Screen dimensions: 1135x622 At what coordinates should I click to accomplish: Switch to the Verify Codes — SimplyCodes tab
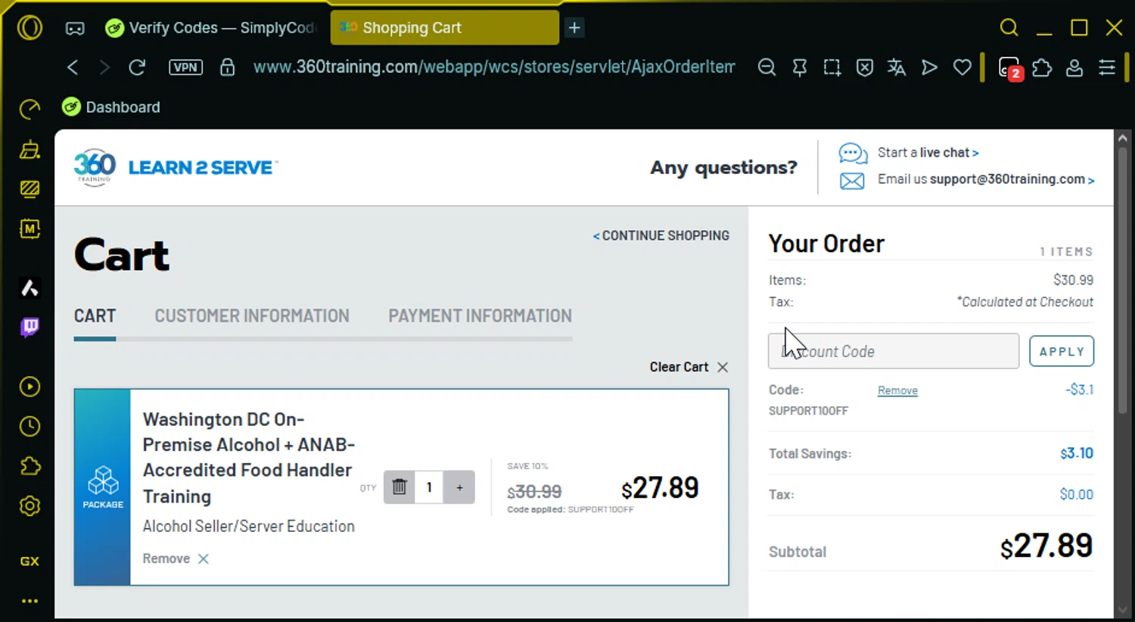pos(210,28)
